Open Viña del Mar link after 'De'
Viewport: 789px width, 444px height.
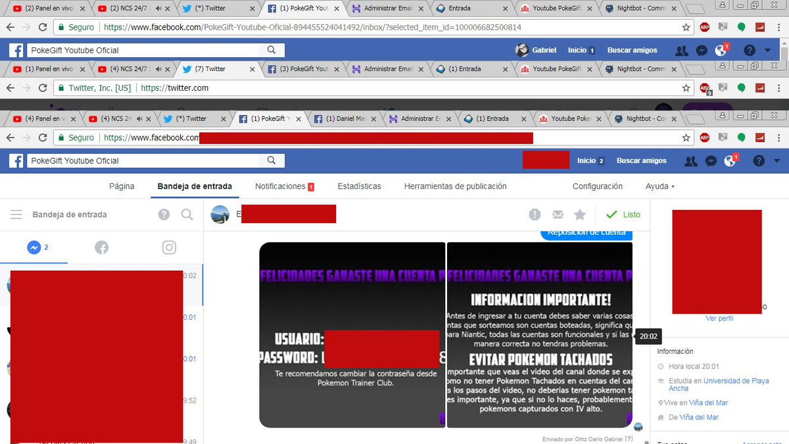[699, 417]
